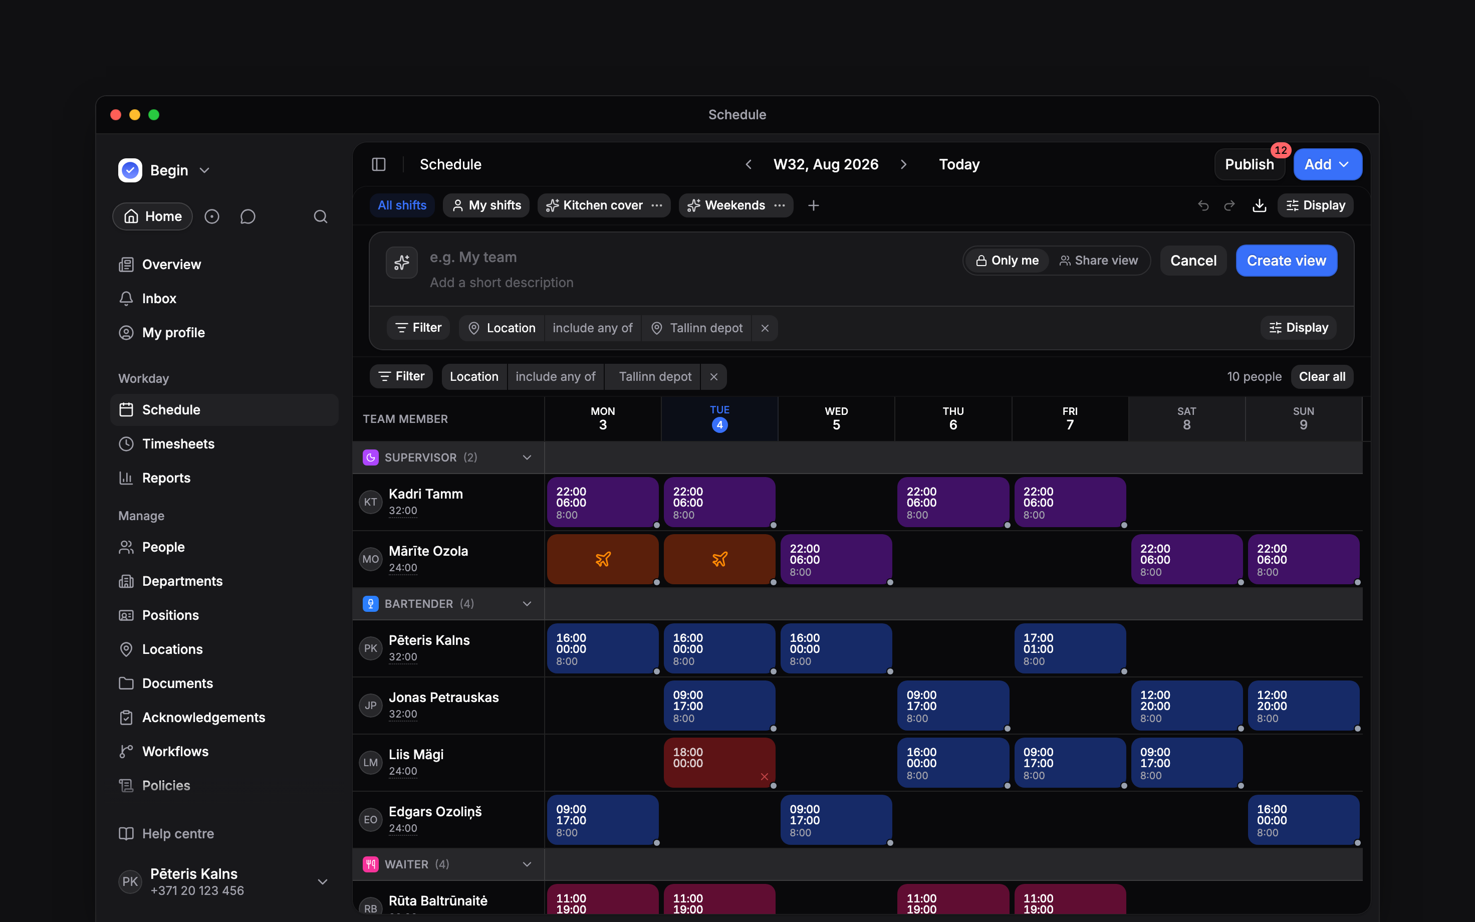The width and height of the screenshot is (1475, 922).
Task: Download the schedule export
Action: pyautogui.click(x=1259, y=205)
